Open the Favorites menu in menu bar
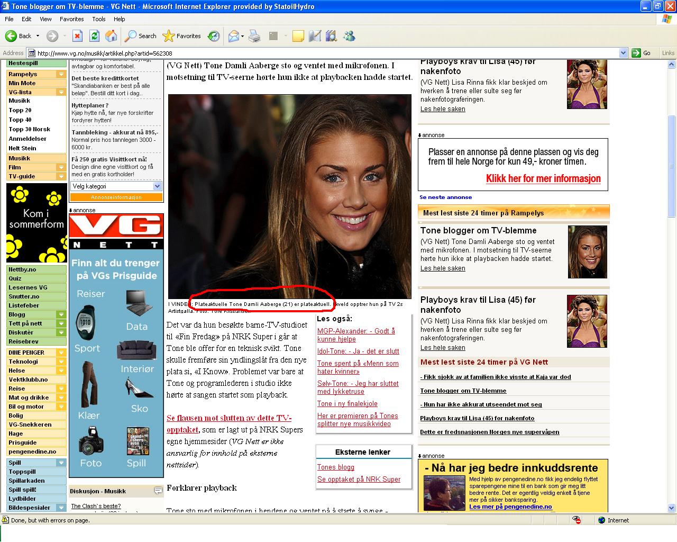 tap(72, 19)
